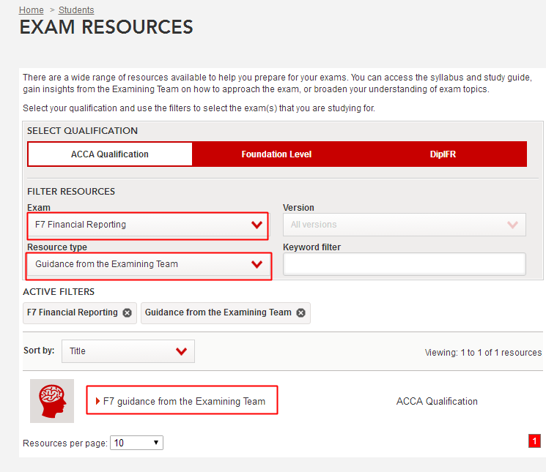Switch to the DipIFR tab
Screen dimensions: 546x472
pyautogui.click(x=443, y=154)
